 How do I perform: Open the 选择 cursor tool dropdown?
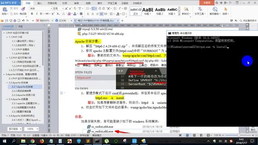tap(226, 11)
